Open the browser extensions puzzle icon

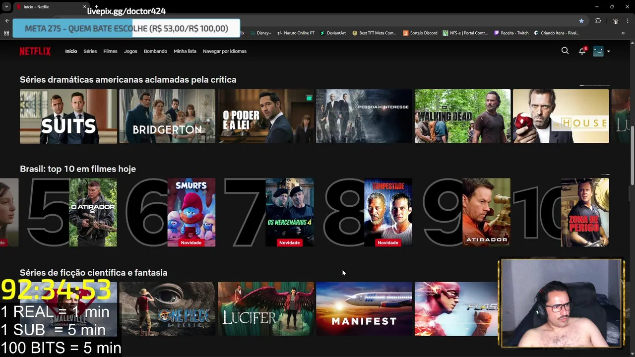(x=598, y=21)
